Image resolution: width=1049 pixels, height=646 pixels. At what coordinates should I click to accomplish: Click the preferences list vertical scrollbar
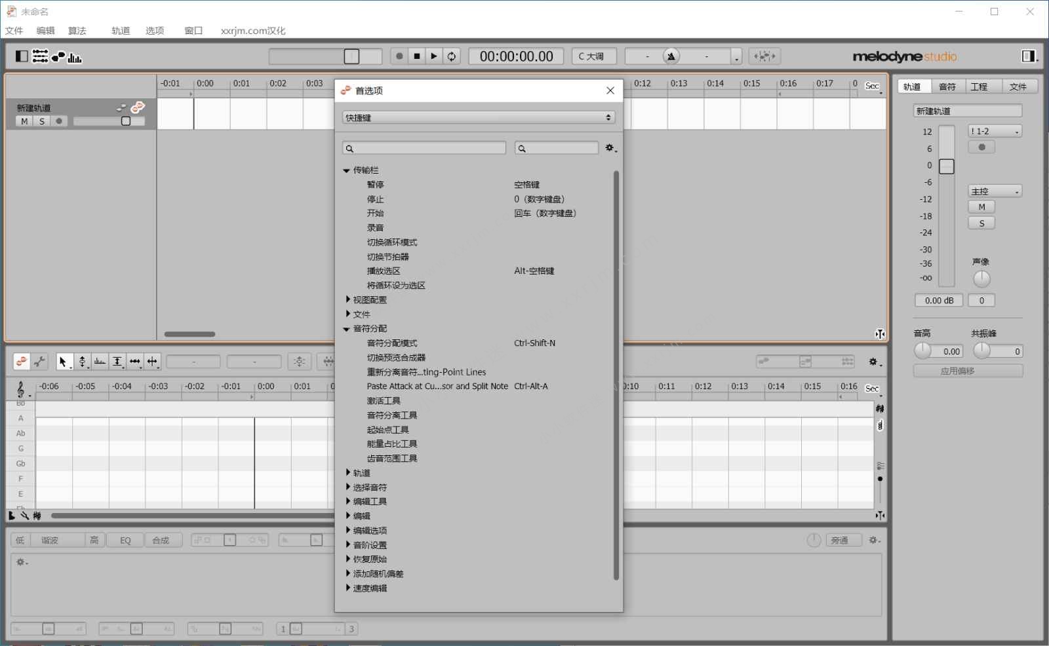(x=616, y=375)
